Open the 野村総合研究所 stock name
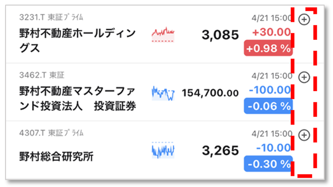This screenshot has width=333, height=187. [57, 156]
